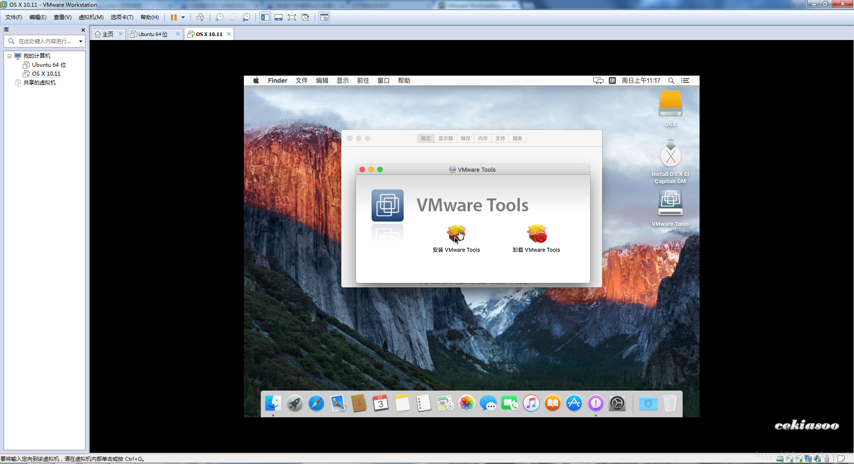Toggle Unity mode toolbar icon

tap(305, 17)
